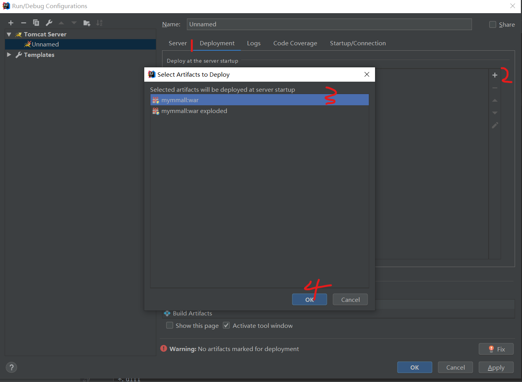Enable Show this page checkbox
The height and width of the screenshot is (382, 522).
169,325
